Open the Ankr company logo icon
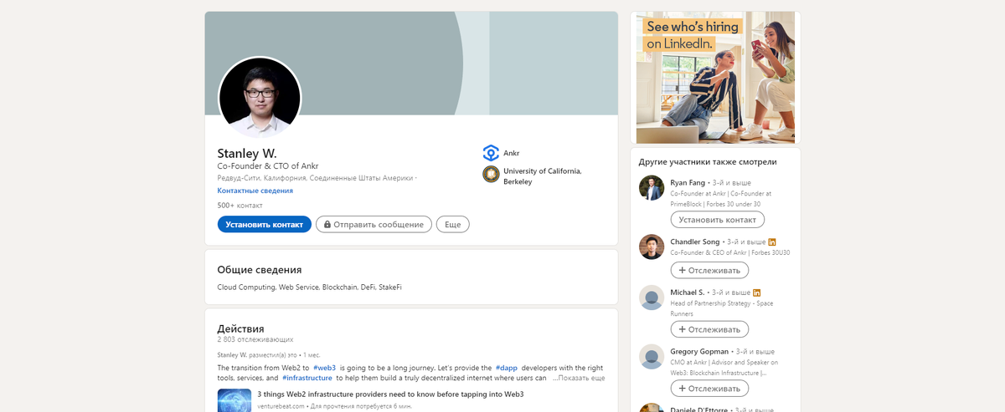The height and width of the screenshot is (412, 1005). 491,153
